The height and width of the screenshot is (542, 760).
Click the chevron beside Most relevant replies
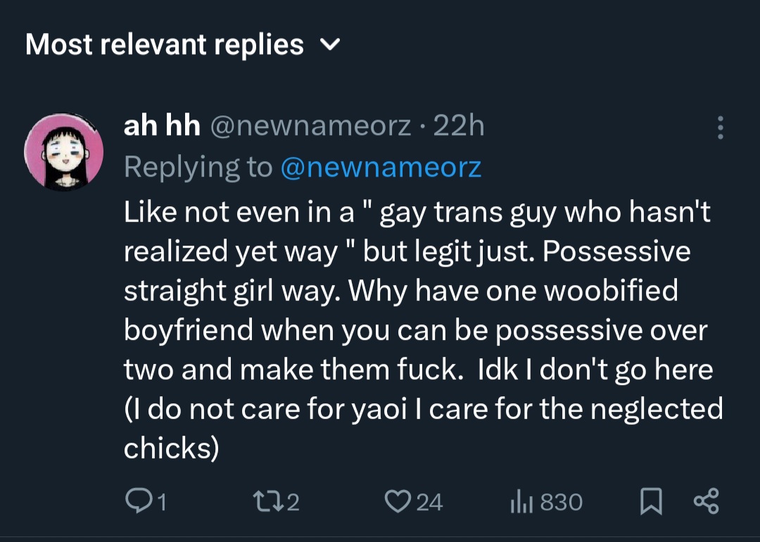(329, 45)
